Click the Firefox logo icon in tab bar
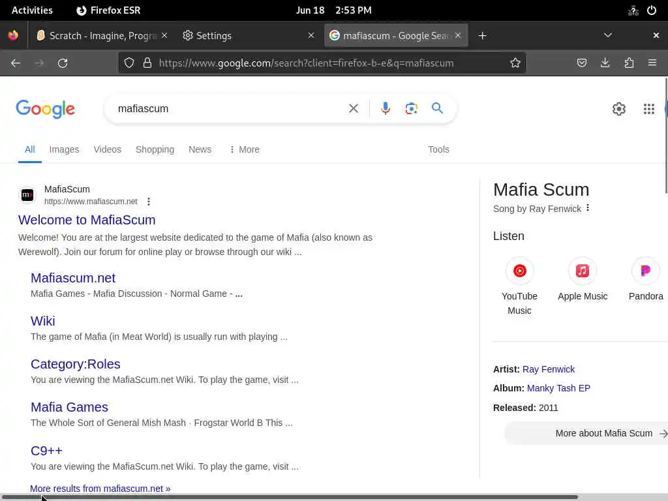The width and height of the screenshot is (668, 501). point(13,35)
